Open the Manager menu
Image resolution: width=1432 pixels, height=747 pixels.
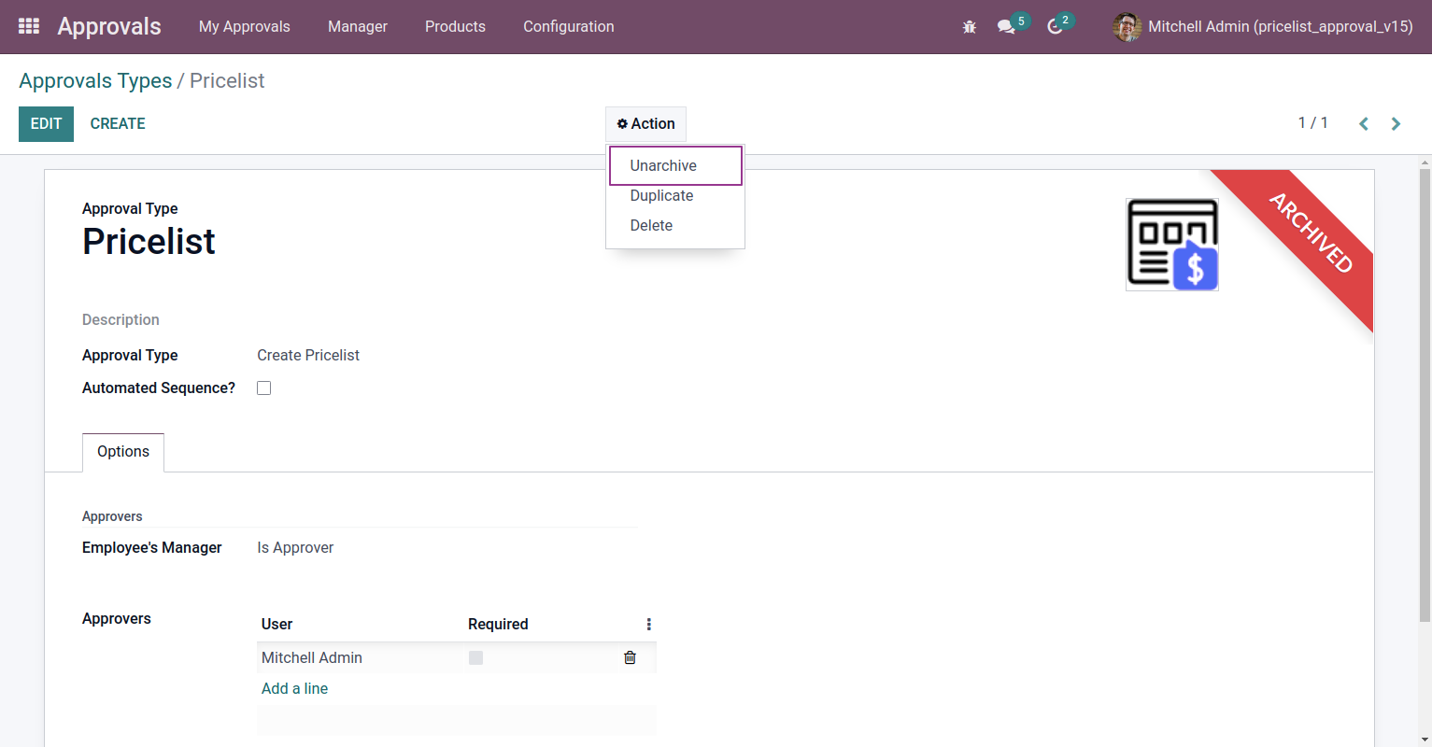tap(358, 26)
